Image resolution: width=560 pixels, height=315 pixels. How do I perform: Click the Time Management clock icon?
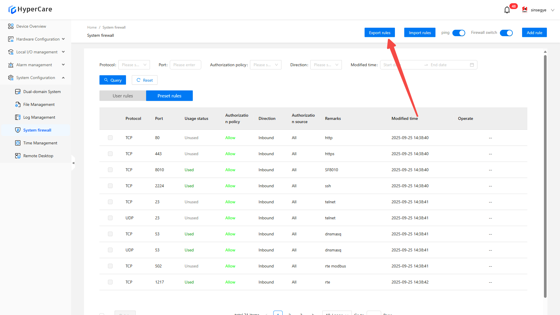tap(18, 143)
